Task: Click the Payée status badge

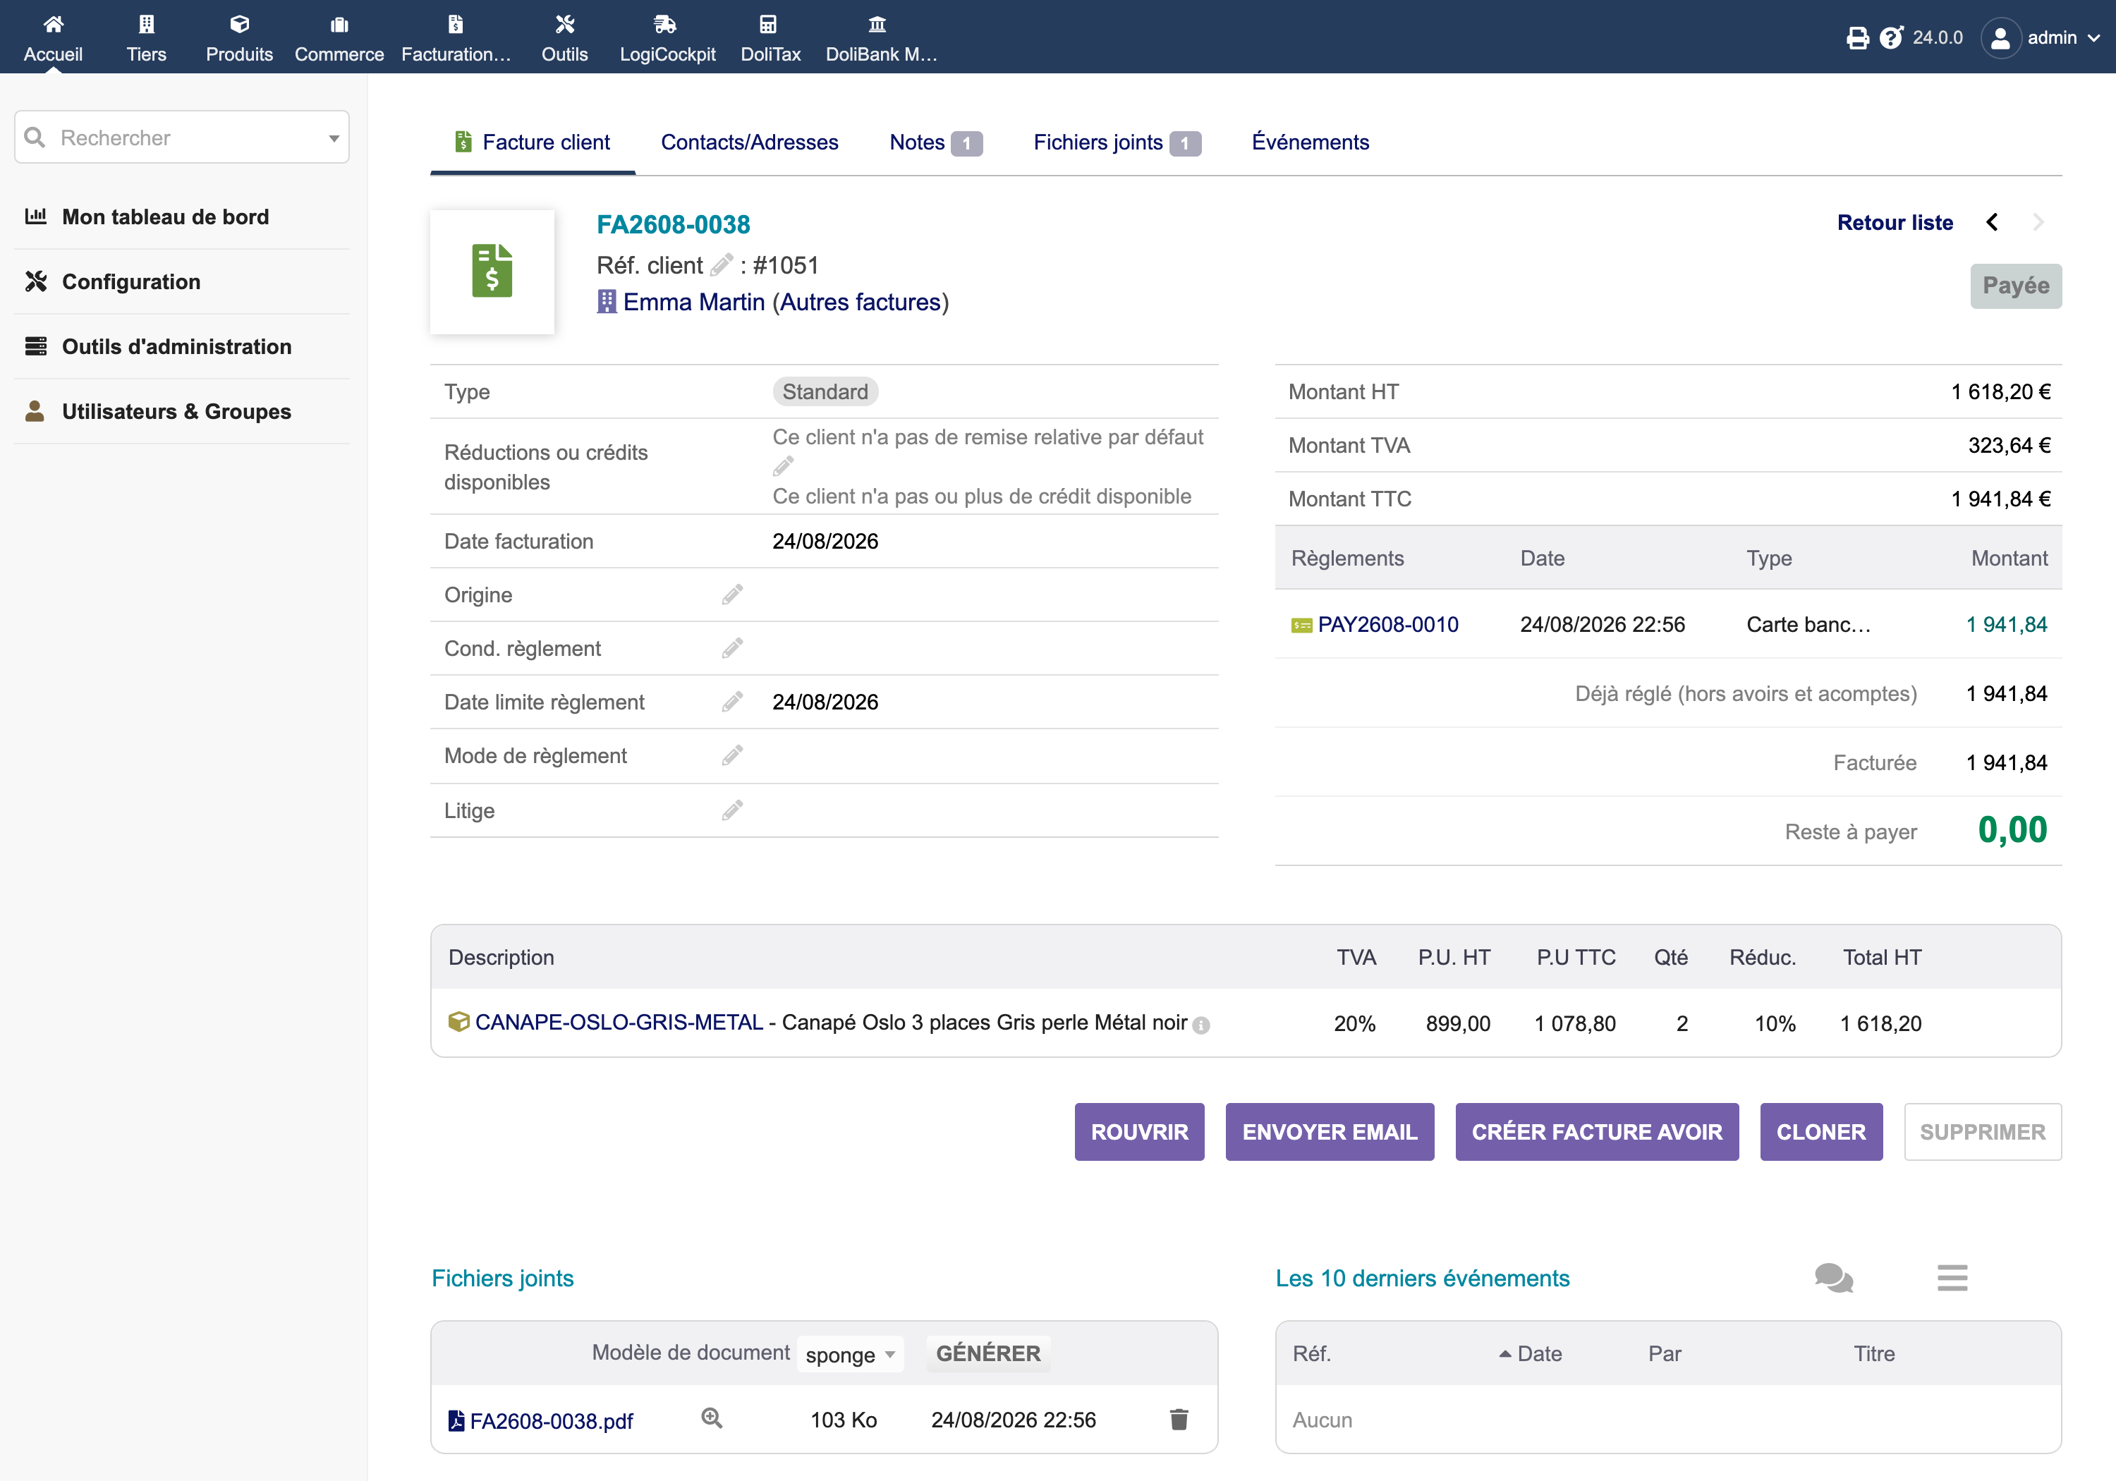Action: point(2016,286)
